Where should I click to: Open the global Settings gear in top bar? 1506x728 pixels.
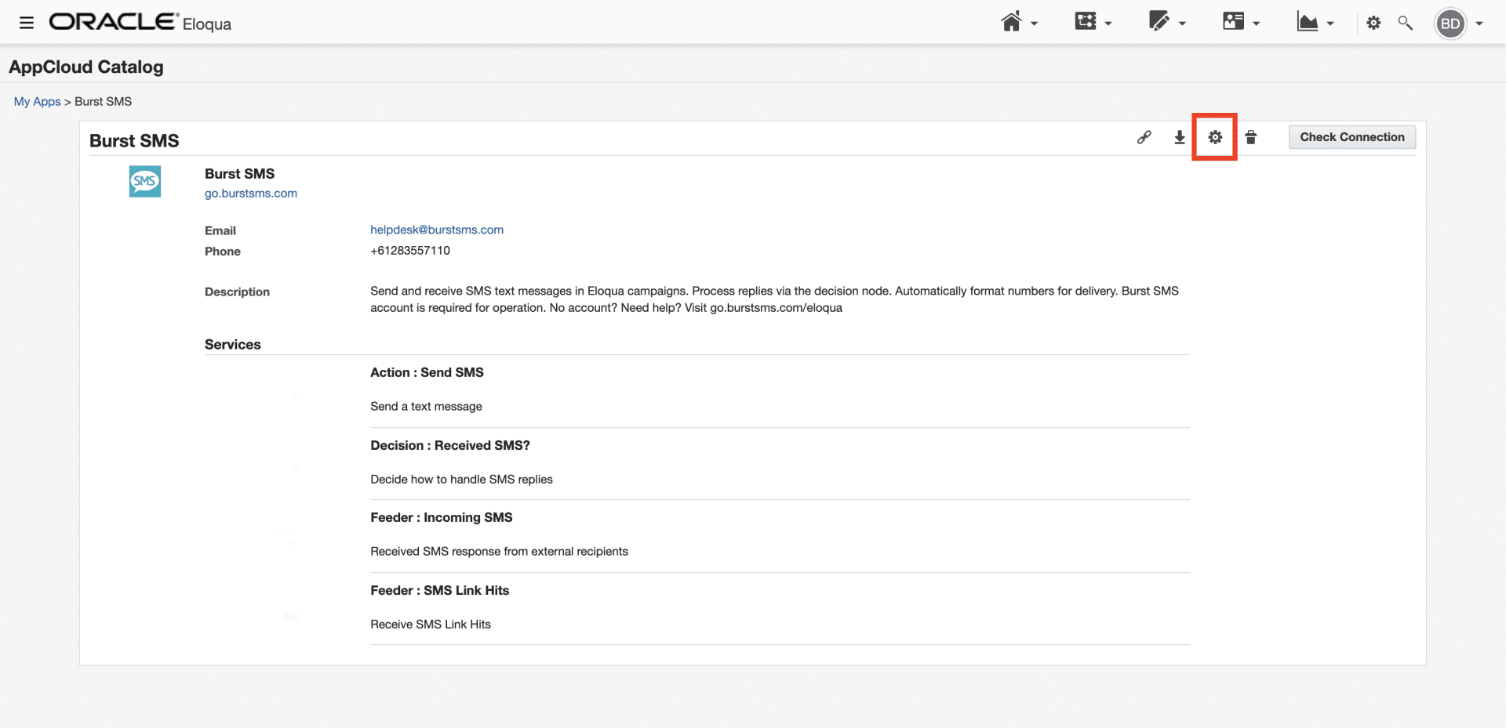pyautogui.click(x=1373, y=24)
